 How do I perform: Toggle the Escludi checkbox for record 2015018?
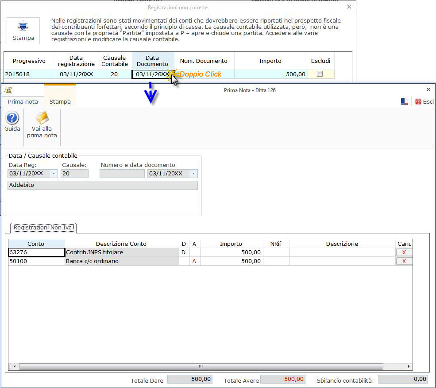pyautogui.click(x=321, y=74)
